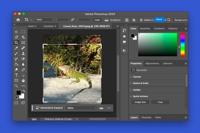Select the Hand tool
This screenshot has width=200, height=133.
[23, 80]
